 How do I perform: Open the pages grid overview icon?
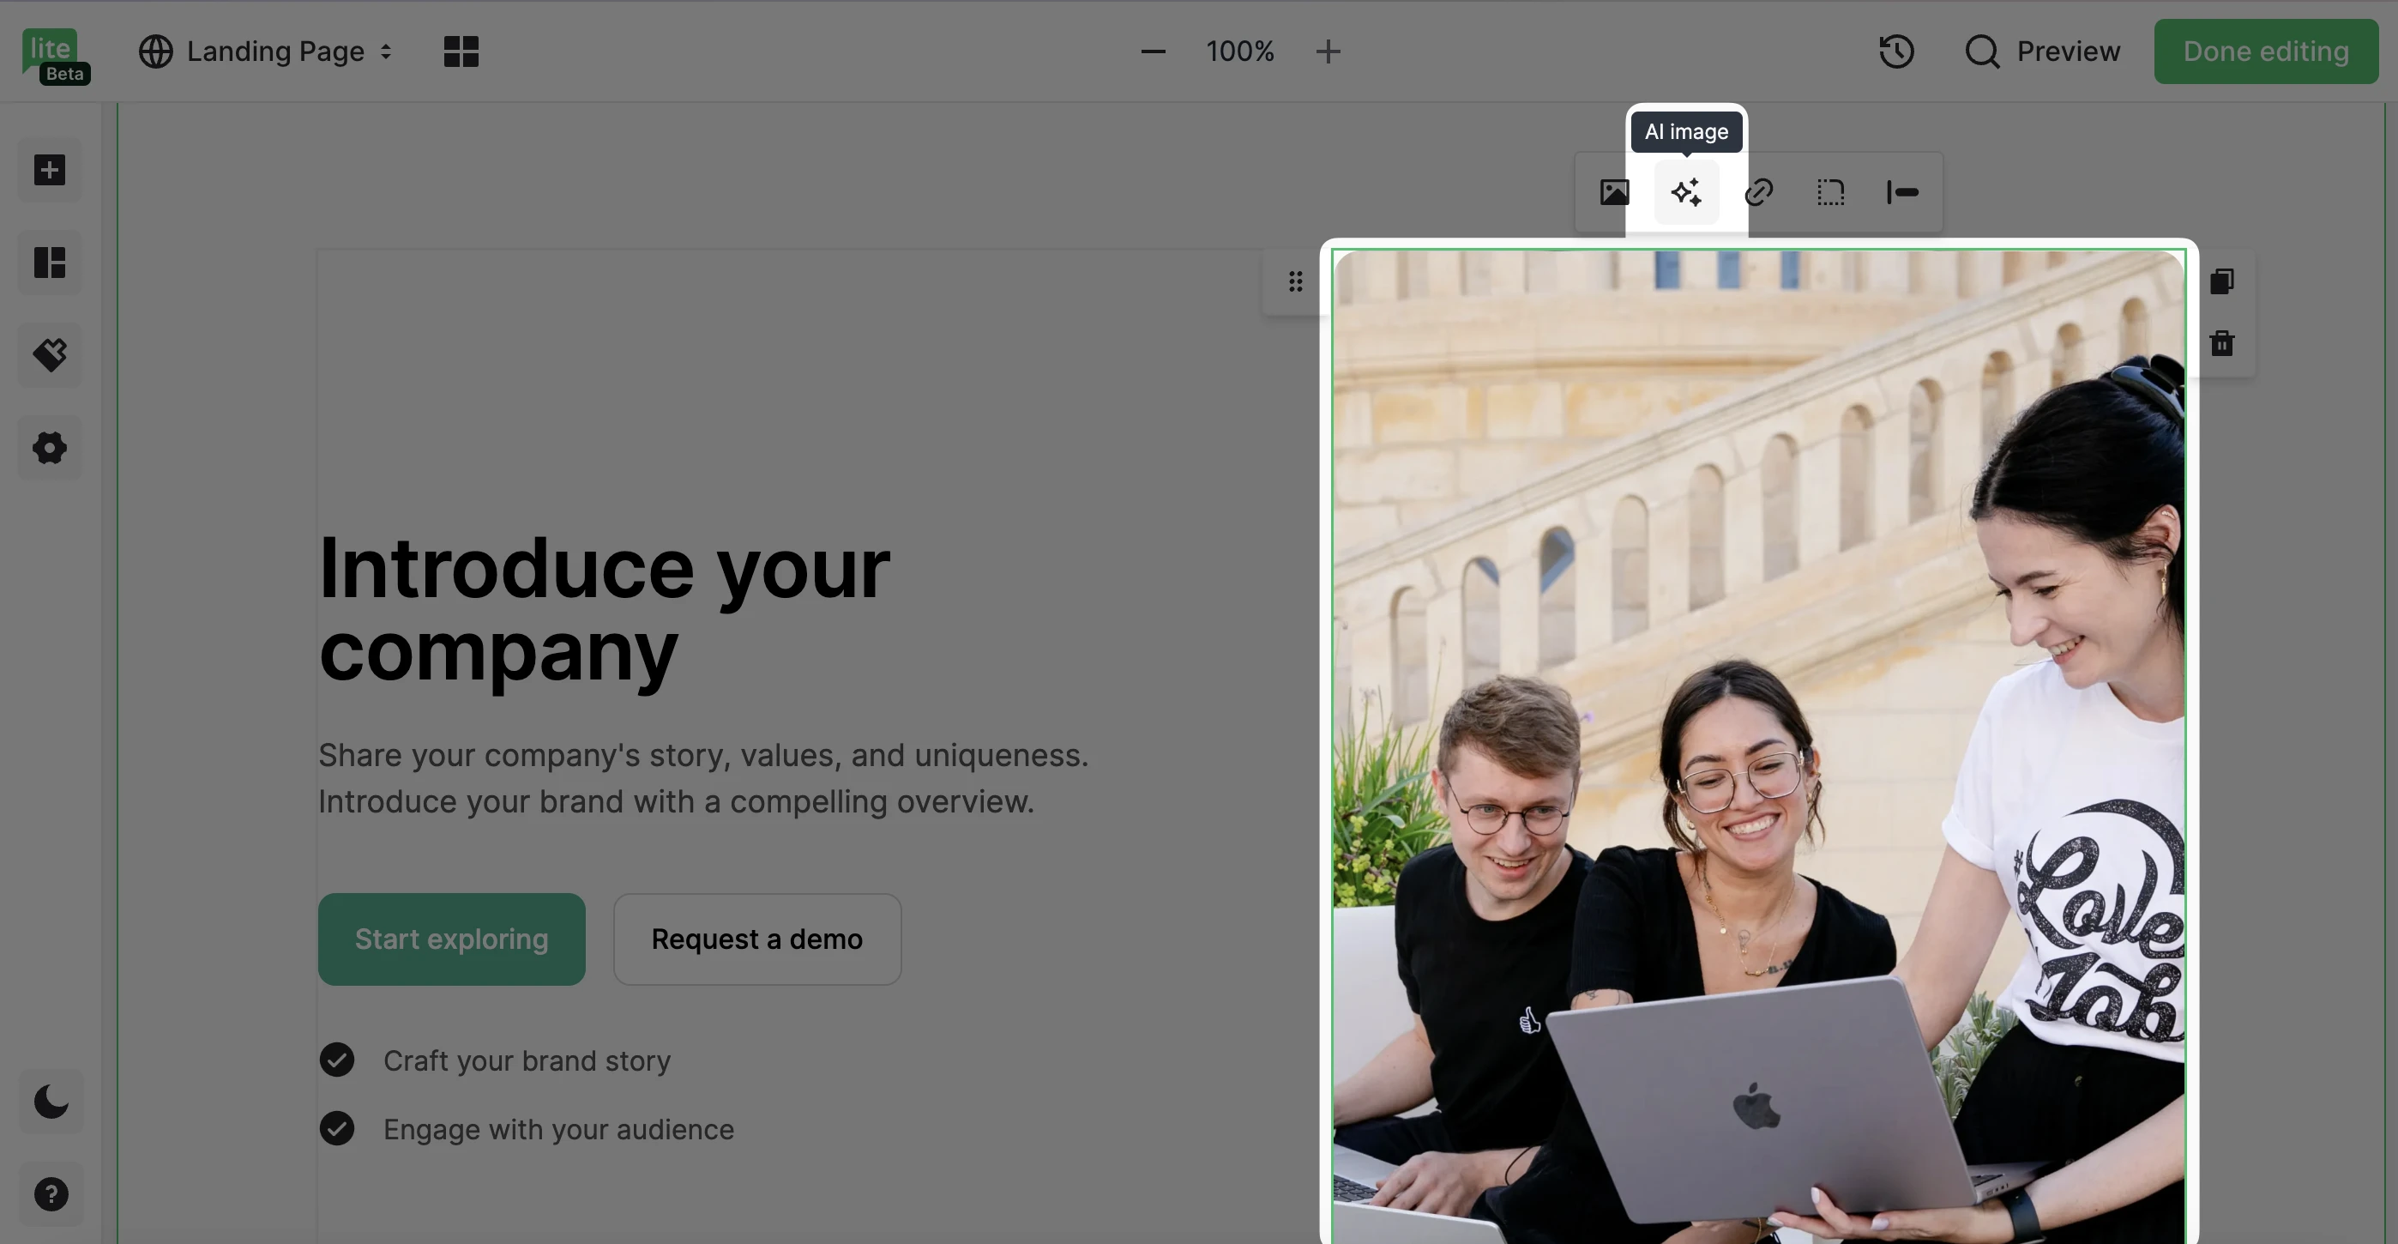(461, 51)
